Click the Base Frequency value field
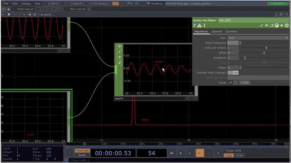 233,43
